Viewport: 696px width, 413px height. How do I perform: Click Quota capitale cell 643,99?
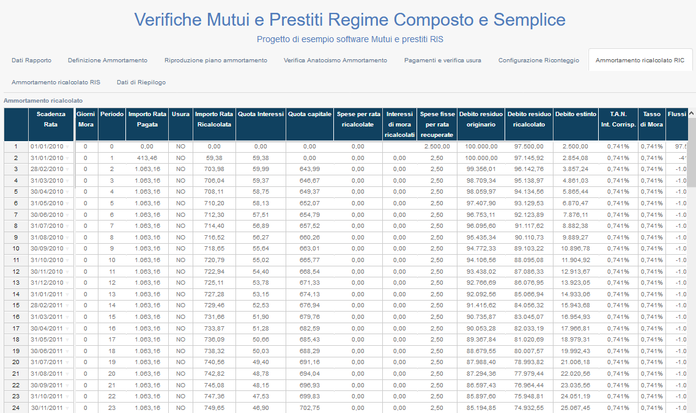[309, 169]
